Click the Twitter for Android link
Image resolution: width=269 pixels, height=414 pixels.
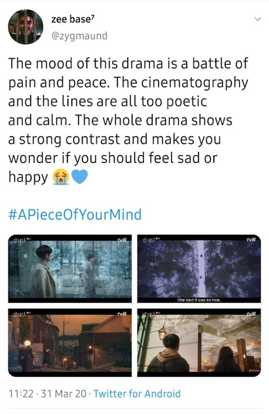[x=137, y=394]
